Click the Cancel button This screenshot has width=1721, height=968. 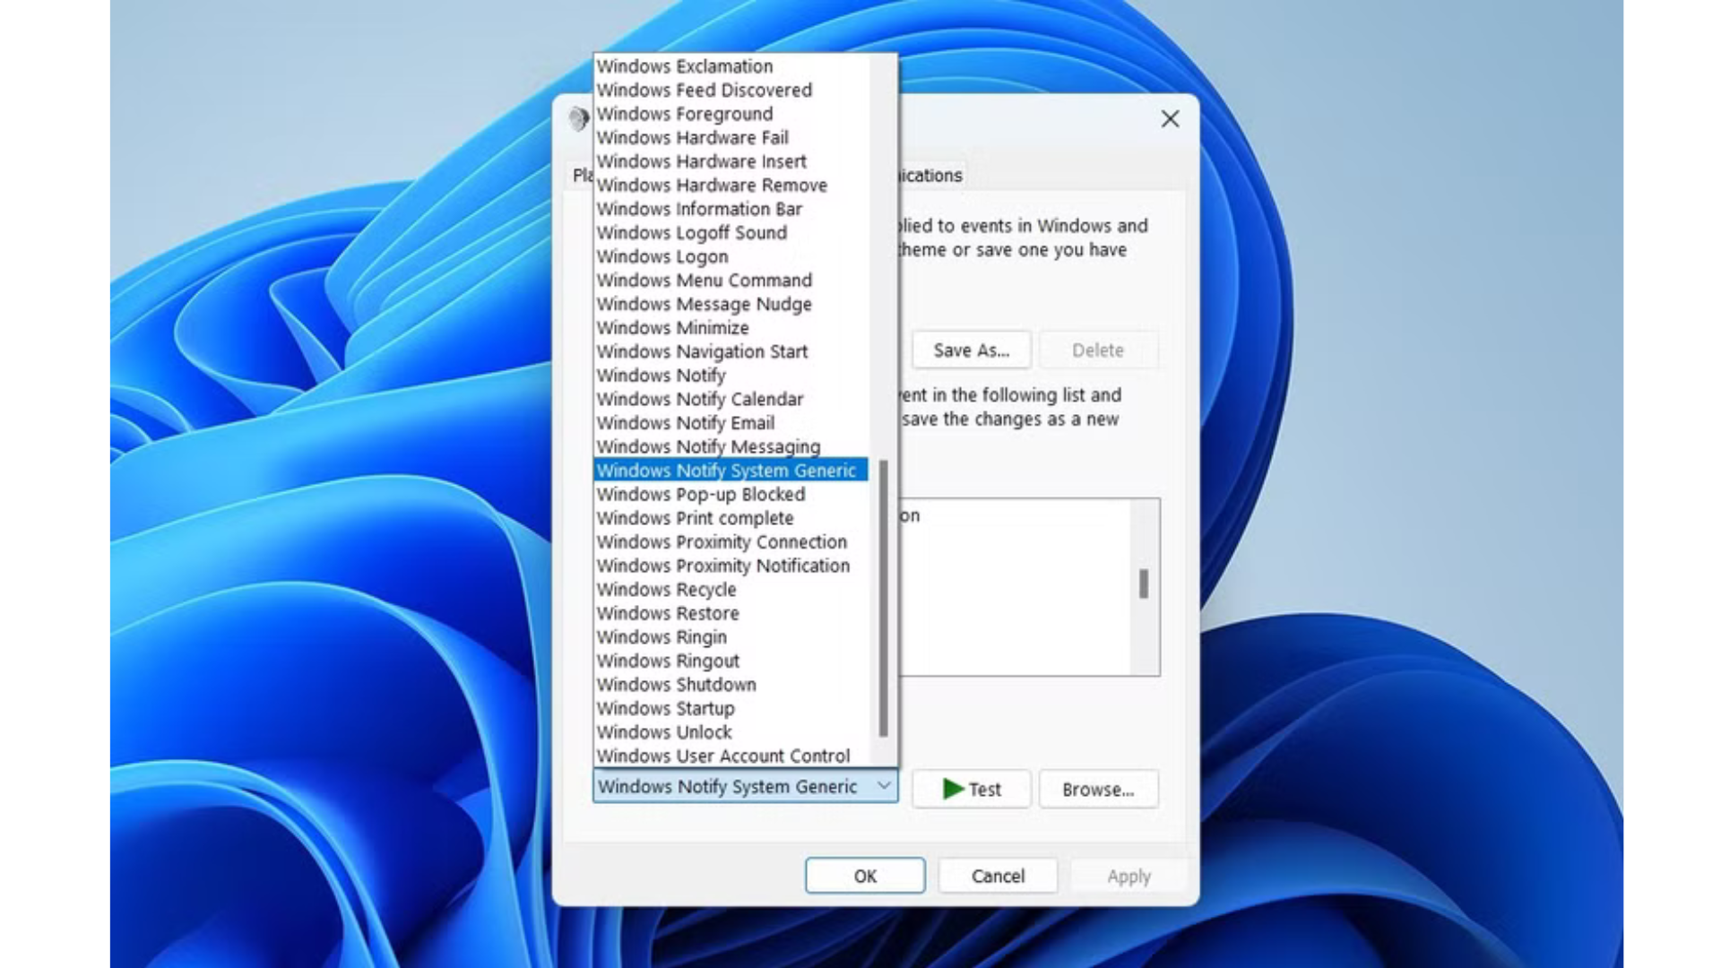tap(998, 876)
